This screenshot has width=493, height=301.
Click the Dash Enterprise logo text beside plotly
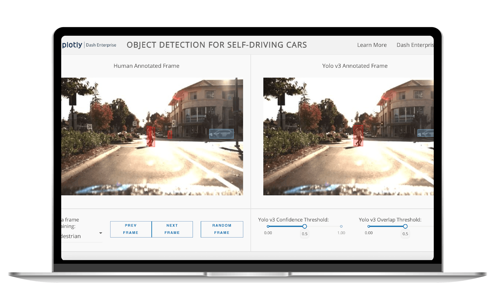click(101, 45)
